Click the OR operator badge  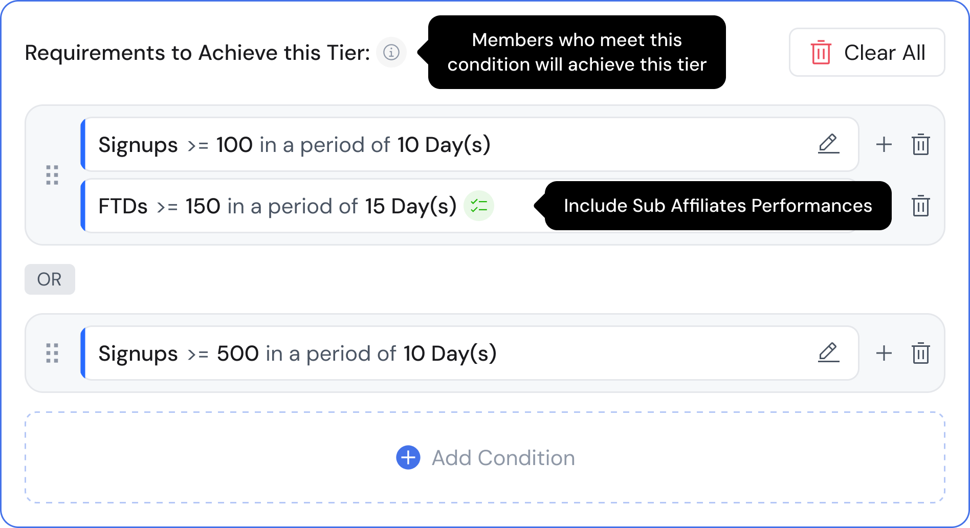click(50, 279)
